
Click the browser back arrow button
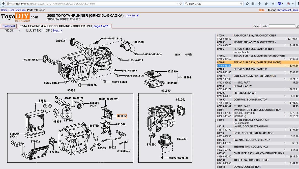pos(3,4)
